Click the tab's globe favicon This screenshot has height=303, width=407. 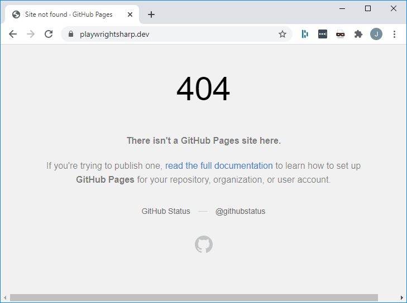[x=16, y=14]
